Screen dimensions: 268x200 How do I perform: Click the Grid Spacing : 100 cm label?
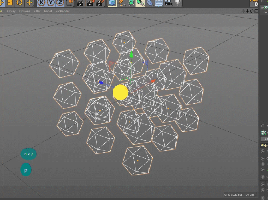[239, 194]
